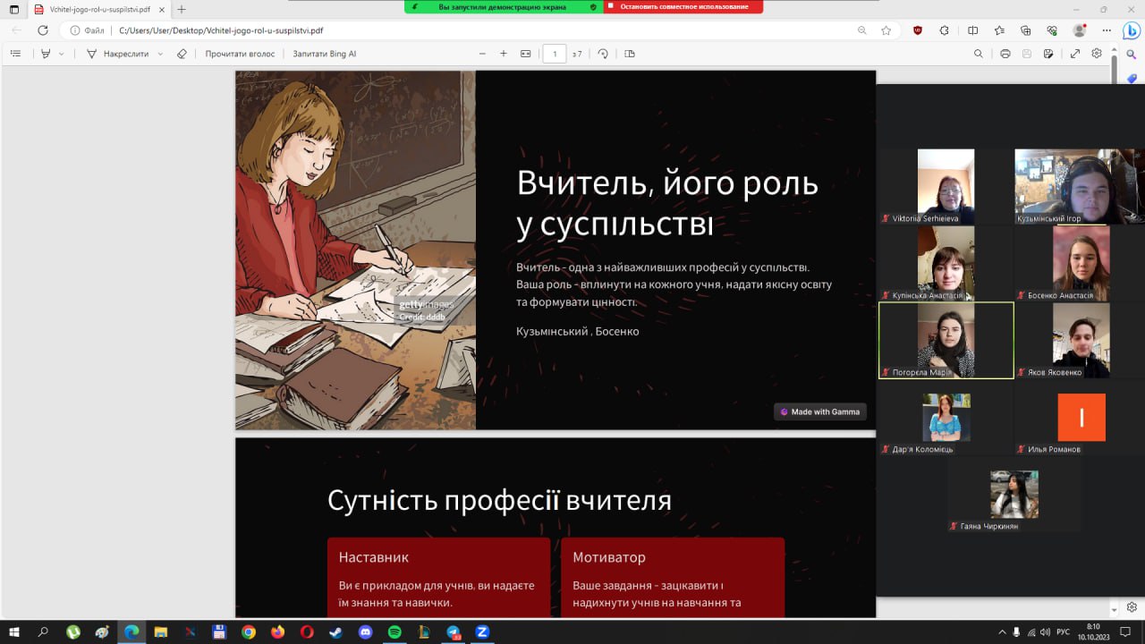Image resolution: width=1145 pixels, height=644 pixels.
Task: Rotate the PDF page
Action: point(603,54)
